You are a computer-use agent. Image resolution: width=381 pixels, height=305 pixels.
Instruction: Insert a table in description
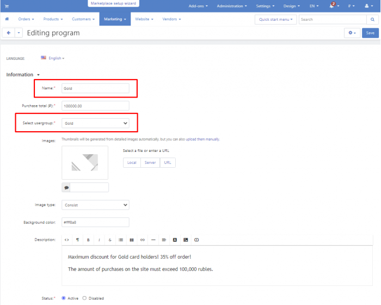click(132, 240)
